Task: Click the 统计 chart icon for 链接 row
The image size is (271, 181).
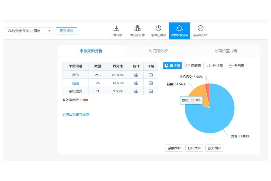Action: click(x=136, y=83)
